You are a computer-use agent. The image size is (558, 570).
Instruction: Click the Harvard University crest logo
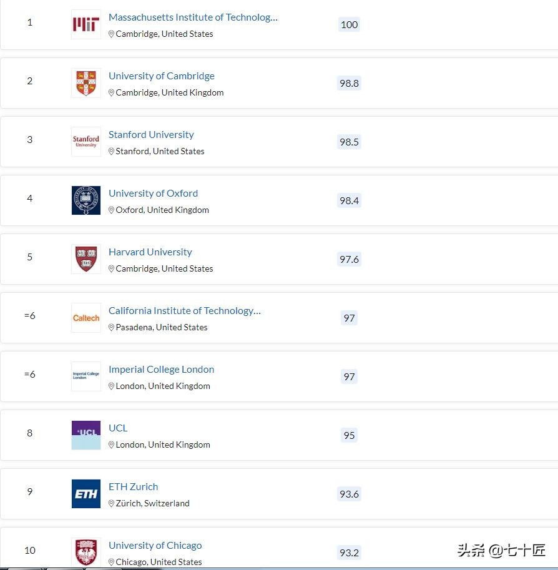86,258
